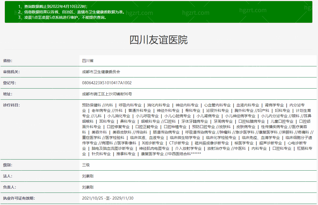Click 普通外科专业 in the department list
This screenshot has height=205, width=318.
(x=140, y=111)
